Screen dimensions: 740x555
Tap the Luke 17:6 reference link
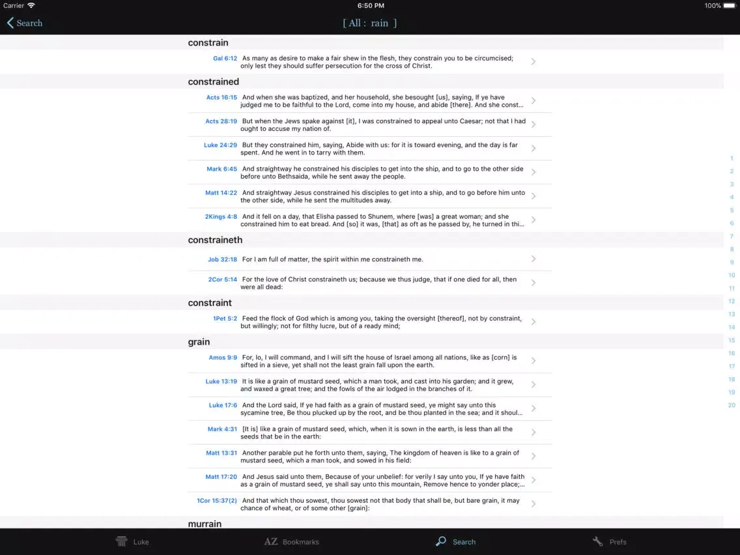tap(223, 405)
